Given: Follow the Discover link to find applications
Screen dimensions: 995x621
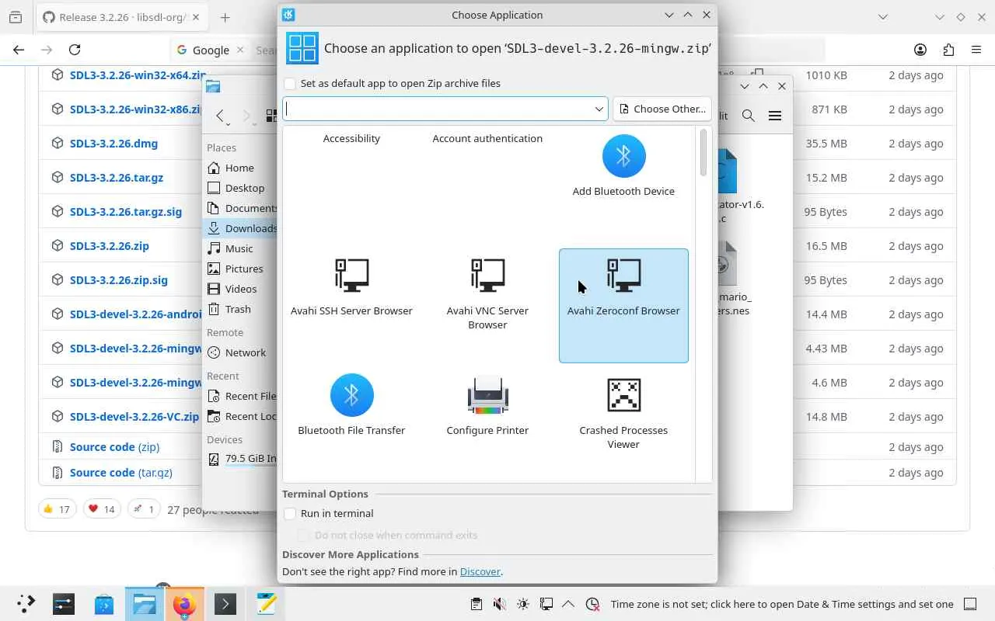Looking at the screenshot, I should coord(480,571).
